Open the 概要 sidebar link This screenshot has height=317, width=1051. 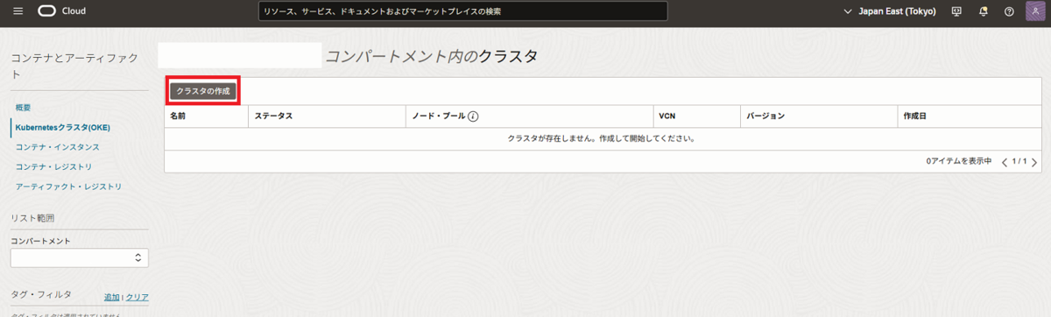pos(24,107)
